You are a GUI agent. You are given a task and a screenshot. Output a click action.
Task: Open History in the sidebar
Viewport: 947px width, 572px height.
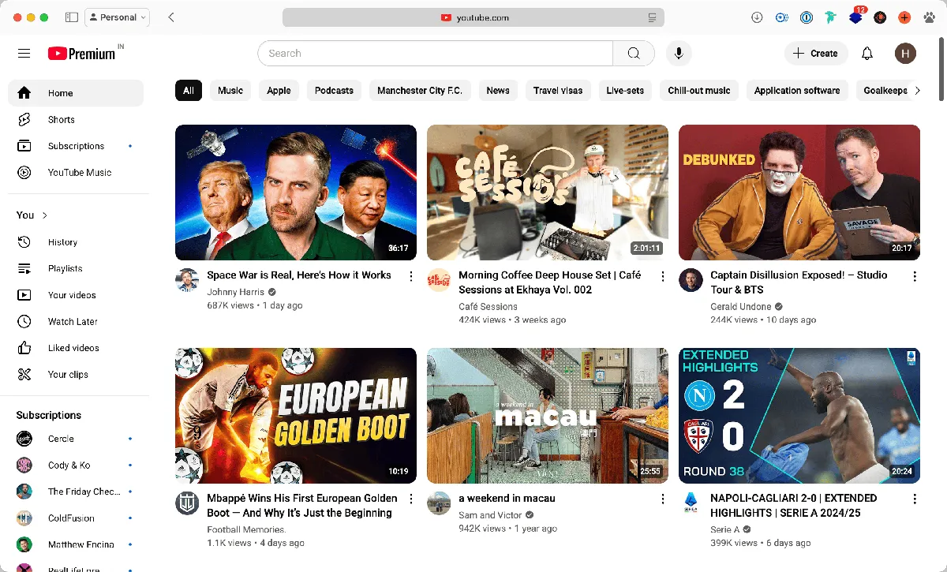(x=76, y=242)
